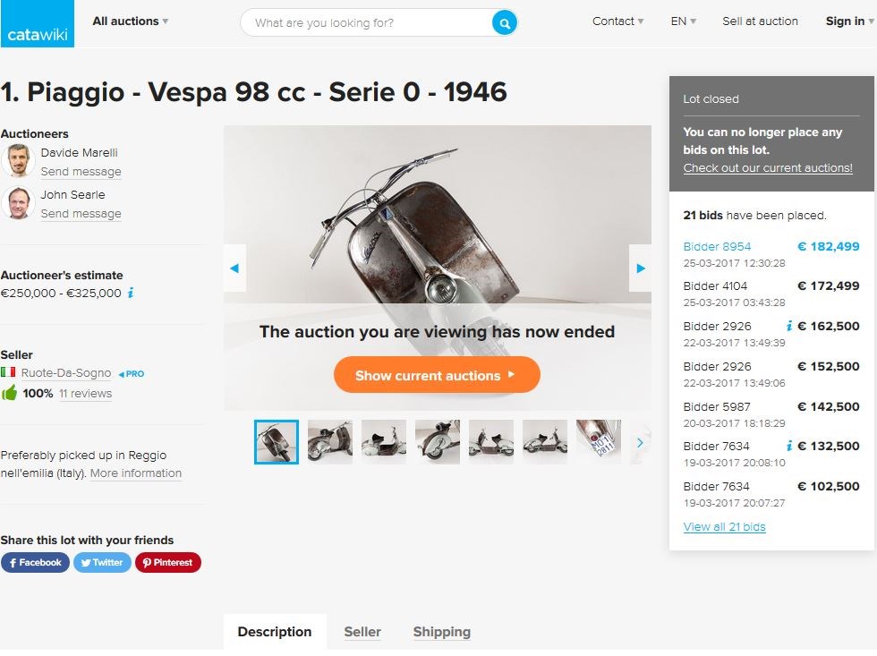This screenshot has height=656, width=877.
Task: Switch to the Shipping tab
Action: (x=441, y=632)
